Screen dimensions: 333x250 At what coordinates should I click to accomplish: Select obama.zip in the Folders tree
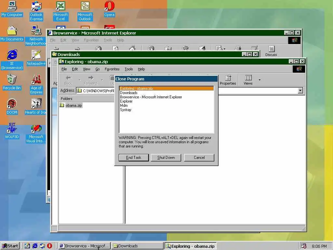(73, 105)
